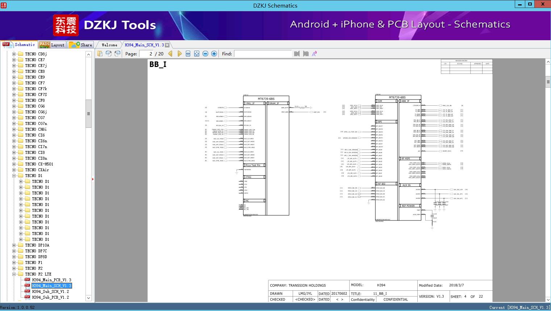Image resolution: width=551 pixels, height=311 pixels.
Task: Go to the next page arrow
Action: click(179, 54)
